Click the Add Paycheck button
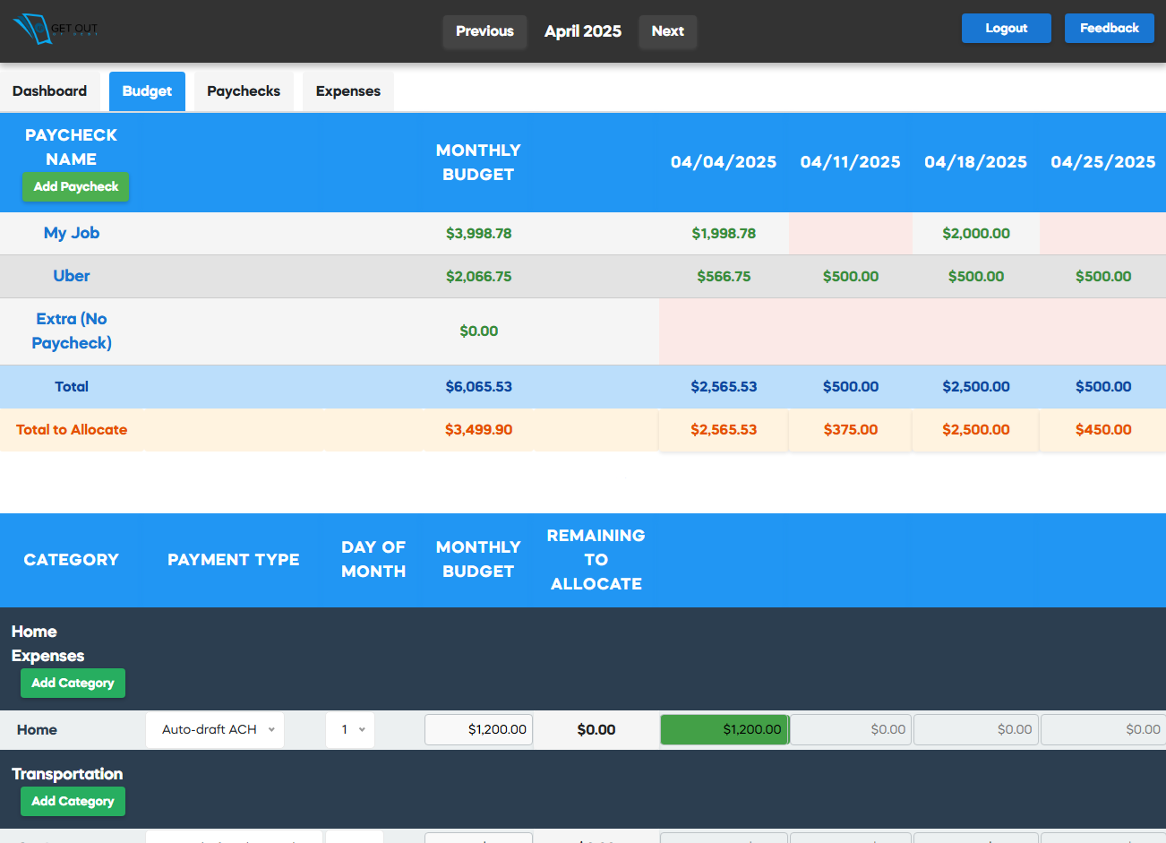 (76, 187)
